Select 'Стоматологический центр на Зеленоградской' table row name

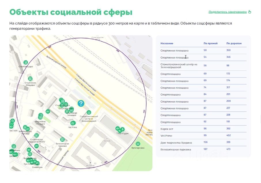pyautogui.click(x=179, y=66)
